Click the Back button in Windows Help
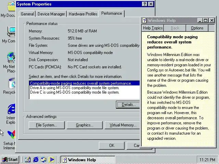This screenshot has width=219, height=164. pyautogui.click(x=175, y=28)
